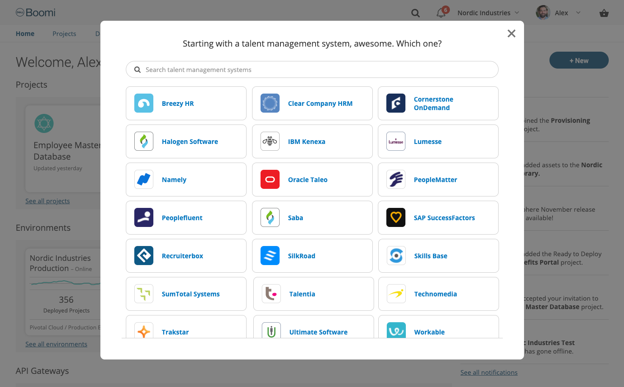Select the Lumesse label
The width and height of the screenshot is (624, 387).
coord(427,141)
